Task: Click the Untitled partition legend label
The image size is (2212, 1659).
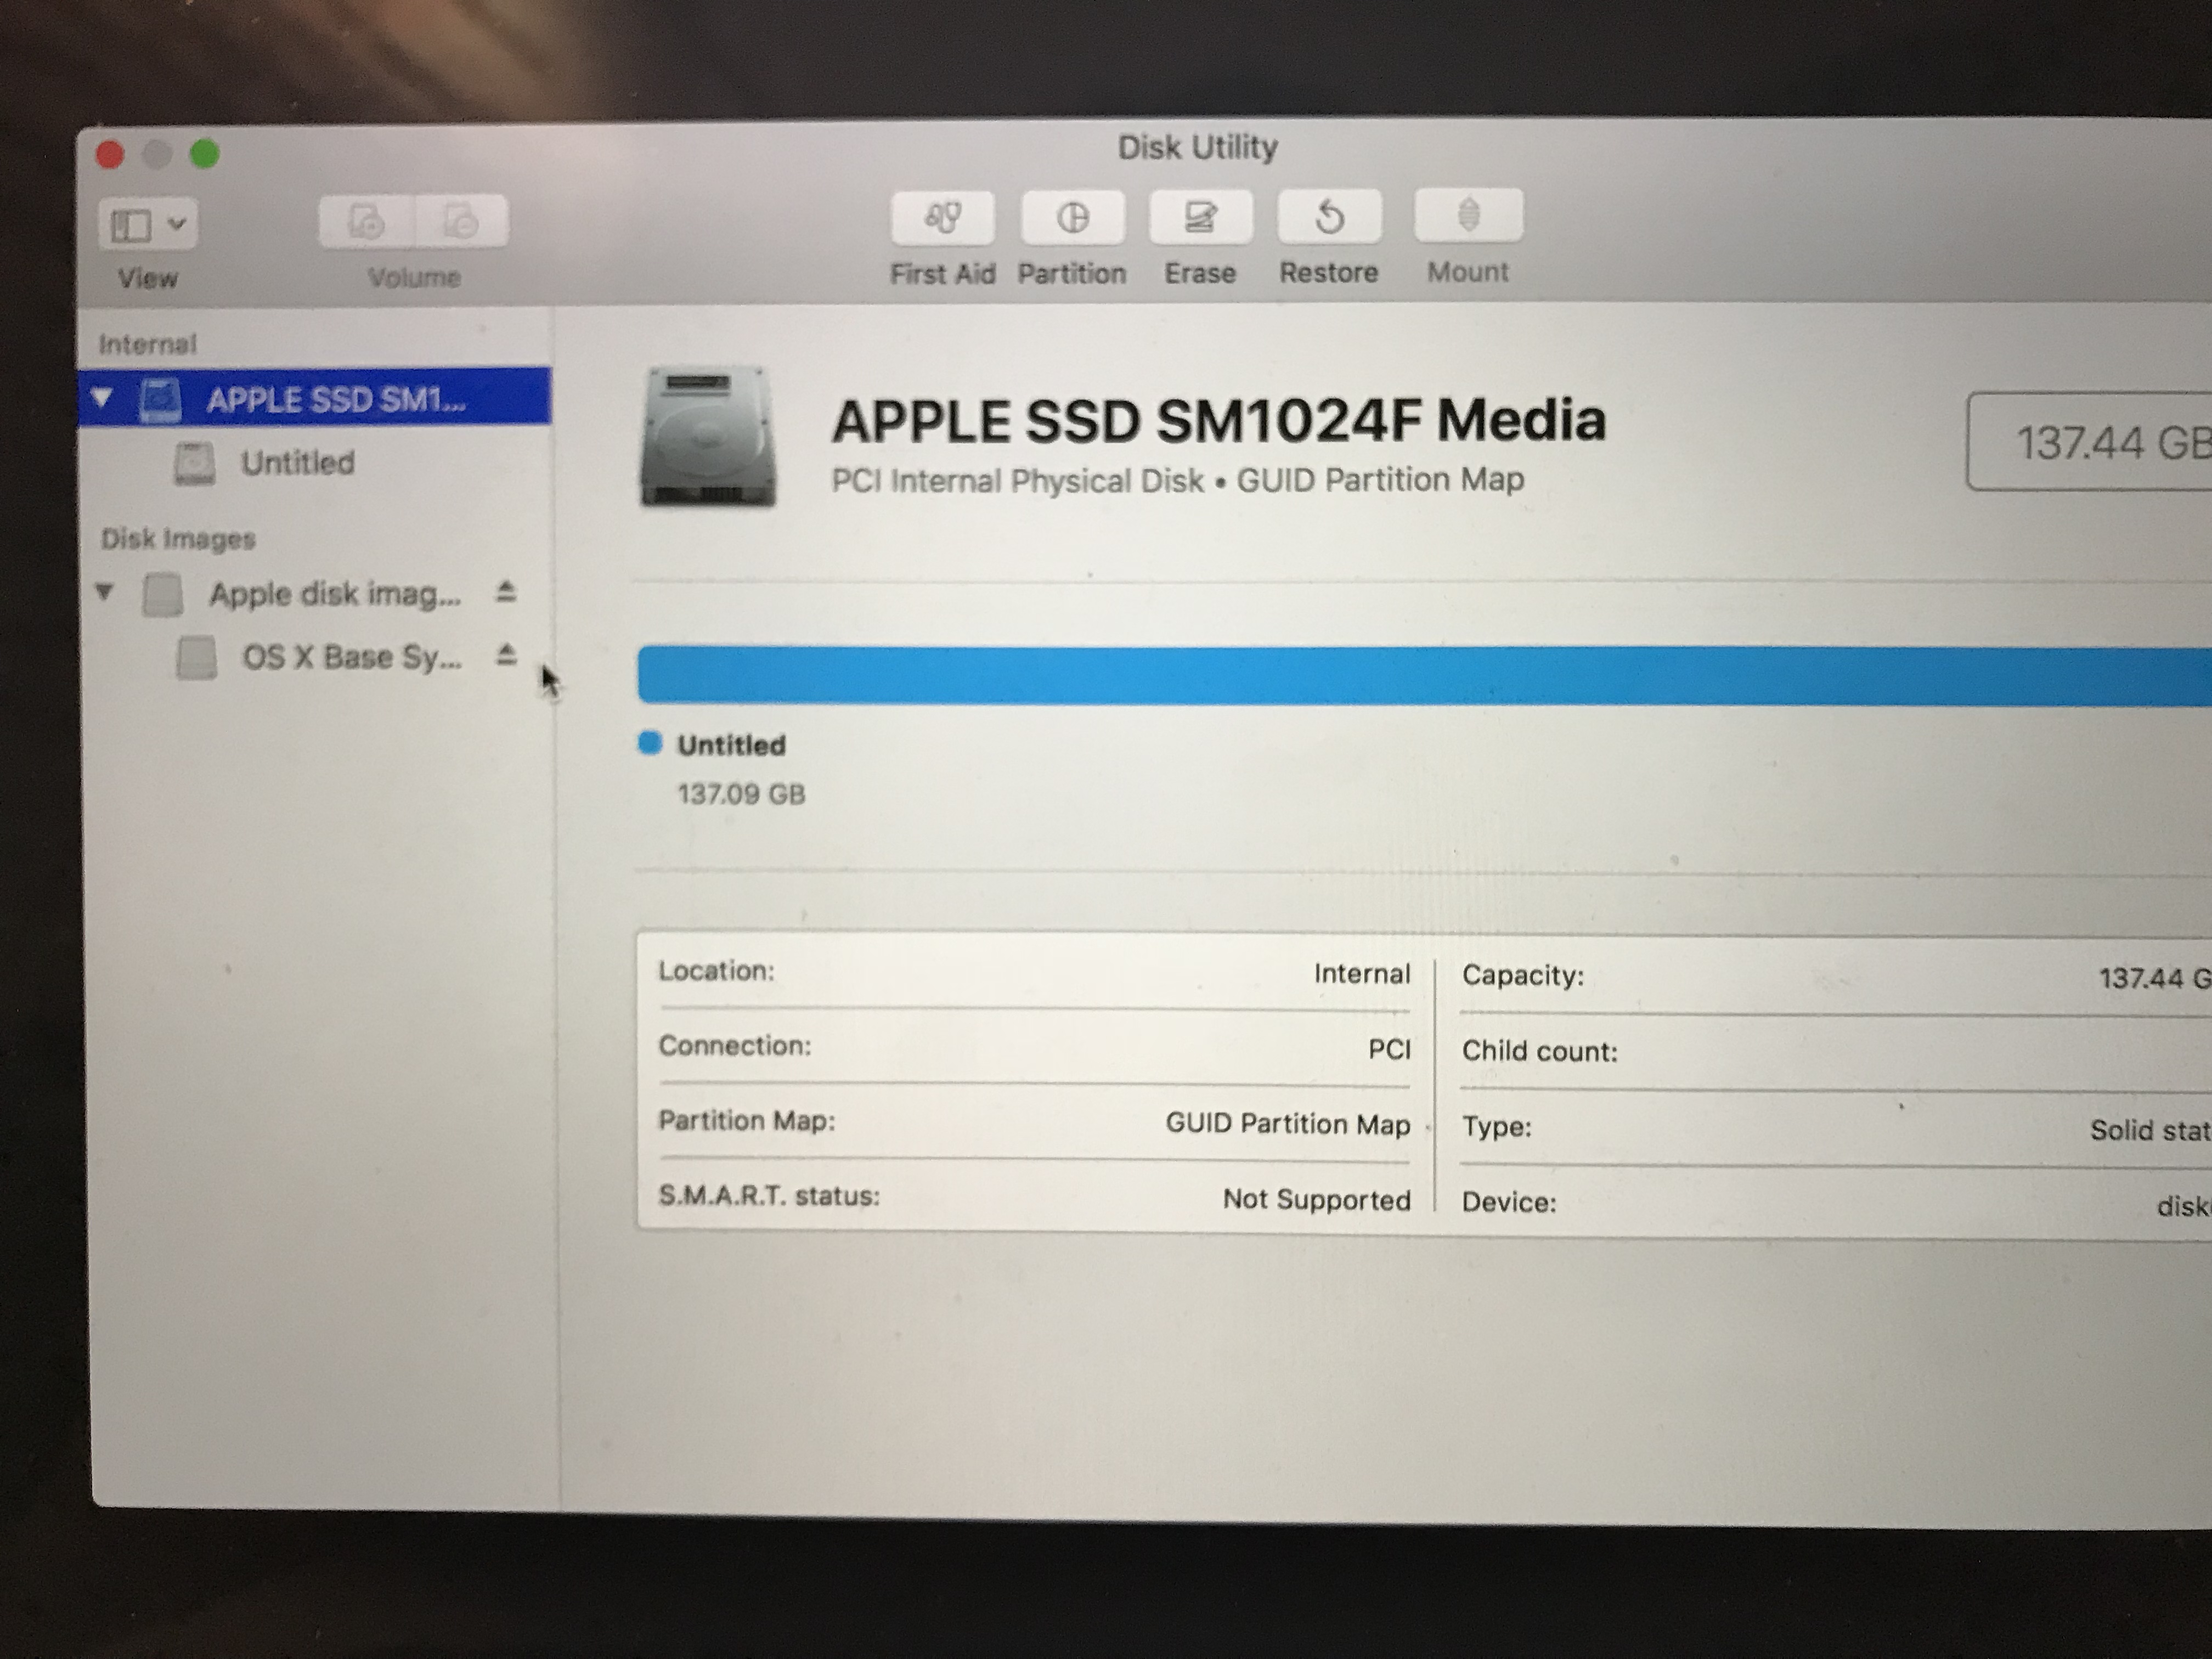Action: pos(732,745)
